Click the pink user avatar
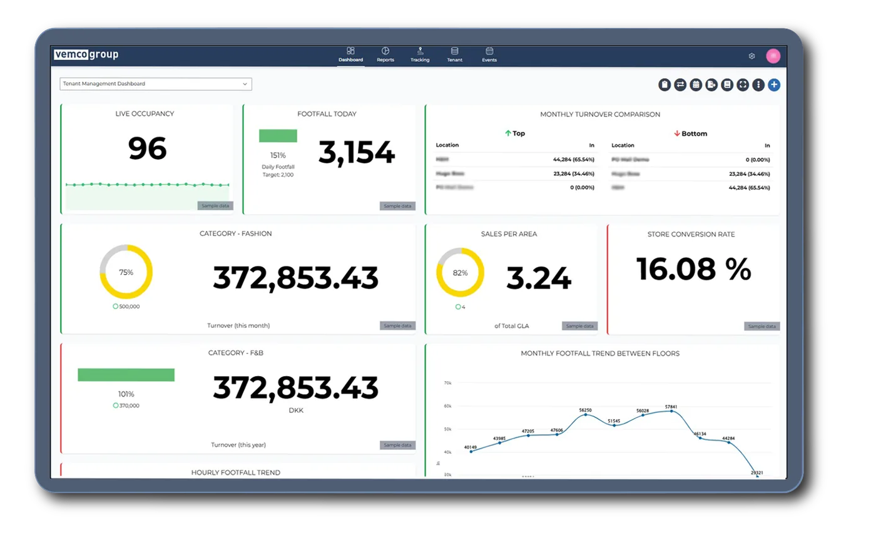876x540 pixels. point(773,56)
